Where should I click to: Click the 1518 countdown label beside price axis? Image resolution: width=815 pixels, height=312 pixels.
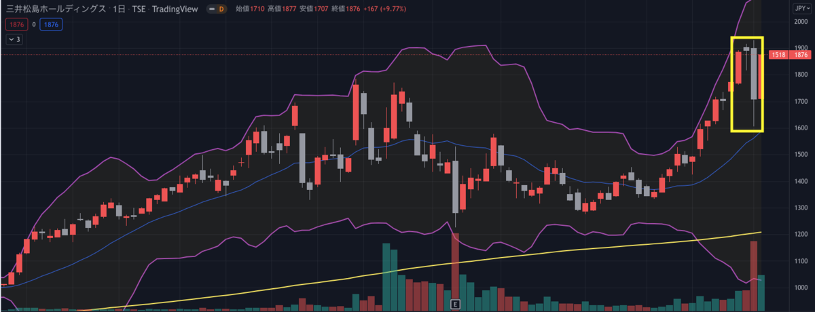click(779, 55)
